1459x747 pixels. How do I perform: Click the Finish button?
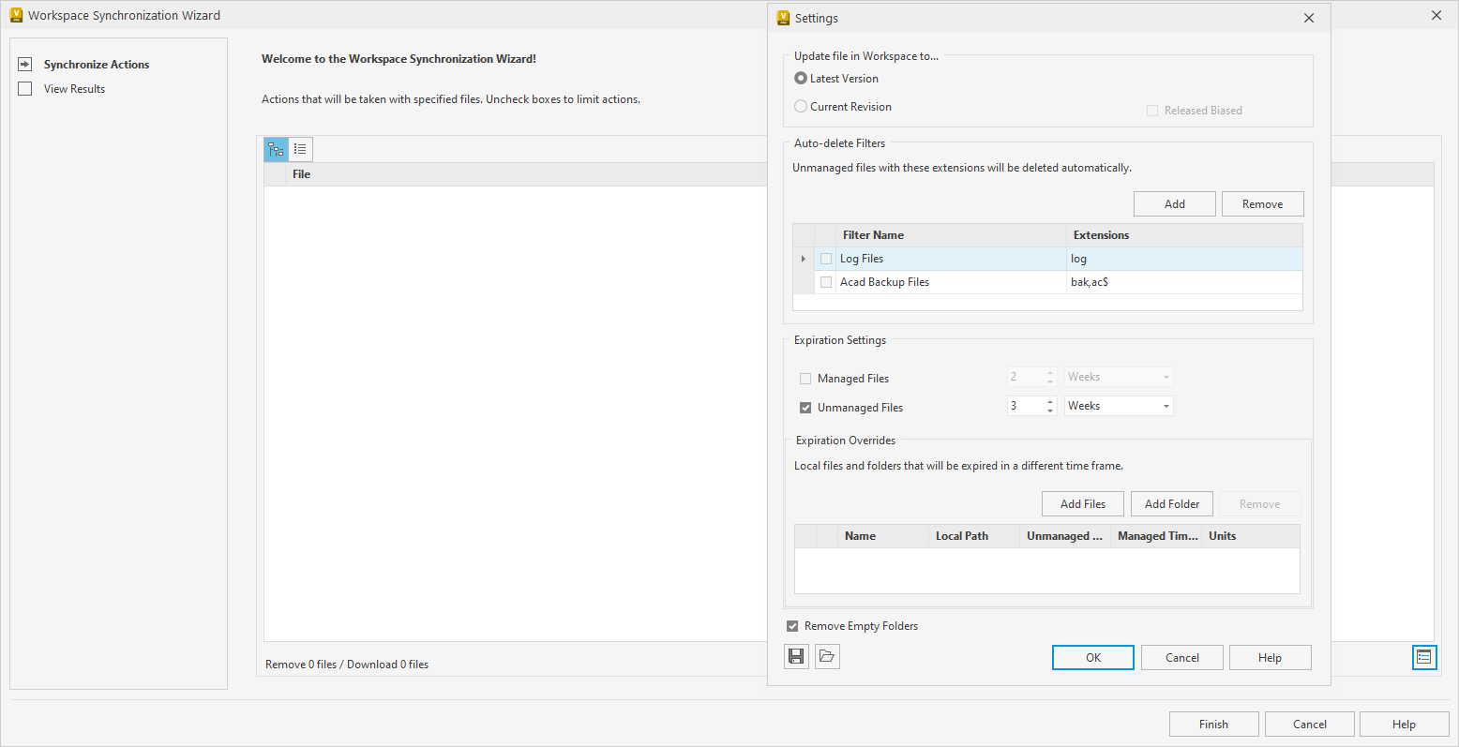click(1213, 724)
